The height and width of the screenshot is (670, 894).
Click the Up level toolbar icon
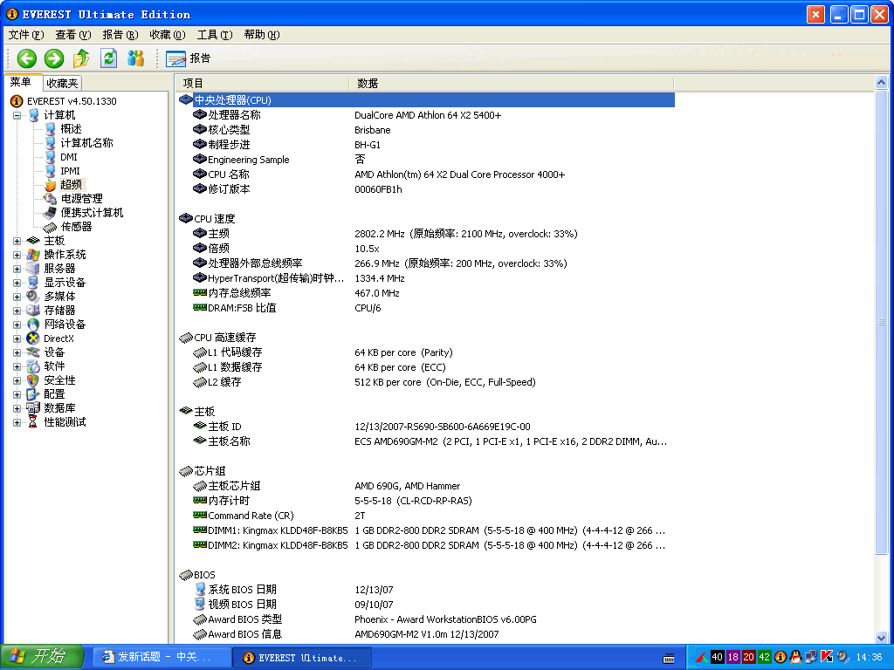pos(81,58)
